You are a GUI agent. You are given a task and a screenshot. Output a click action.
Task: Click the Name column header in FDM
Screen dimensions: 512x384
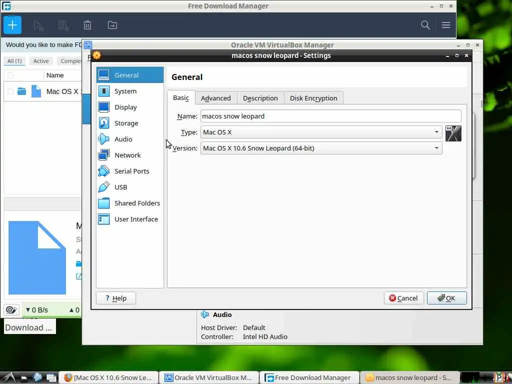(55, 75)
